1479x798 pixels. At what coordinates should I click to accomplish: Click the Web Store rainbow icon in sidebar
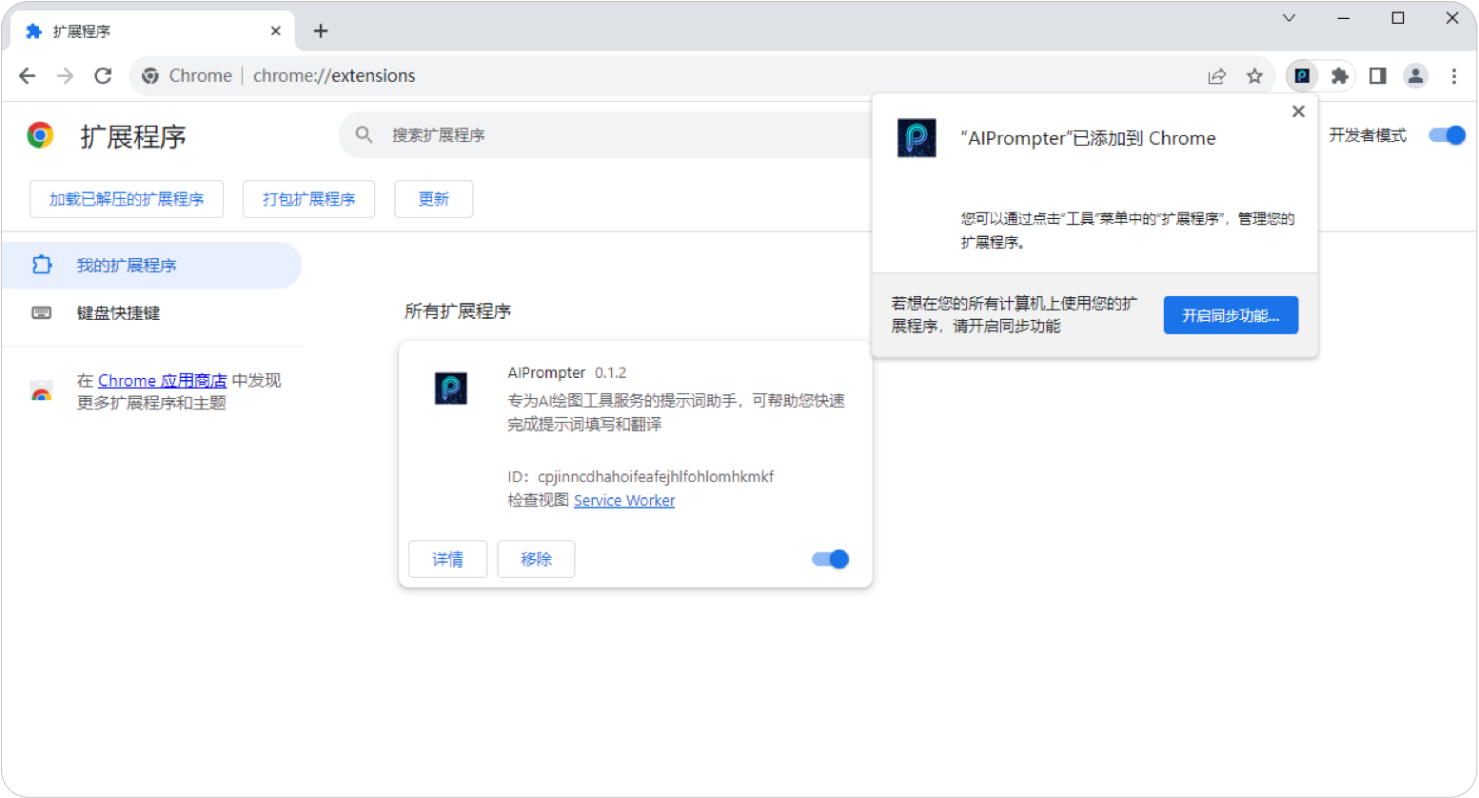41,391
